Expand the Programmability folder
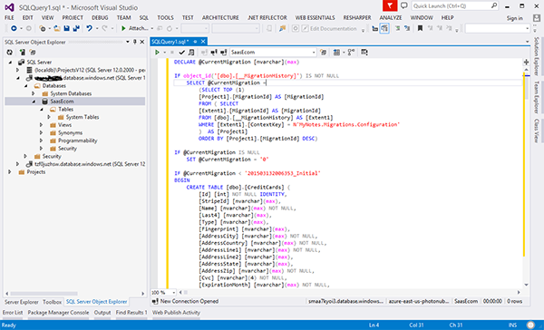The image size is (544, 330). (42, 141)
